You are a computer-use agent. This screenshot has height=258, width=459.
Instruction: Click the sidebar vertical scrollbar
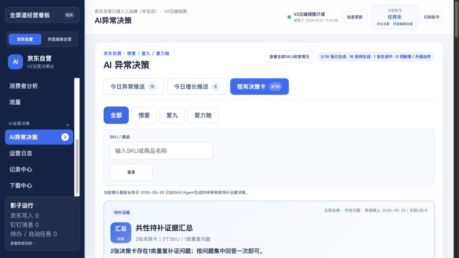coord(77,167)
